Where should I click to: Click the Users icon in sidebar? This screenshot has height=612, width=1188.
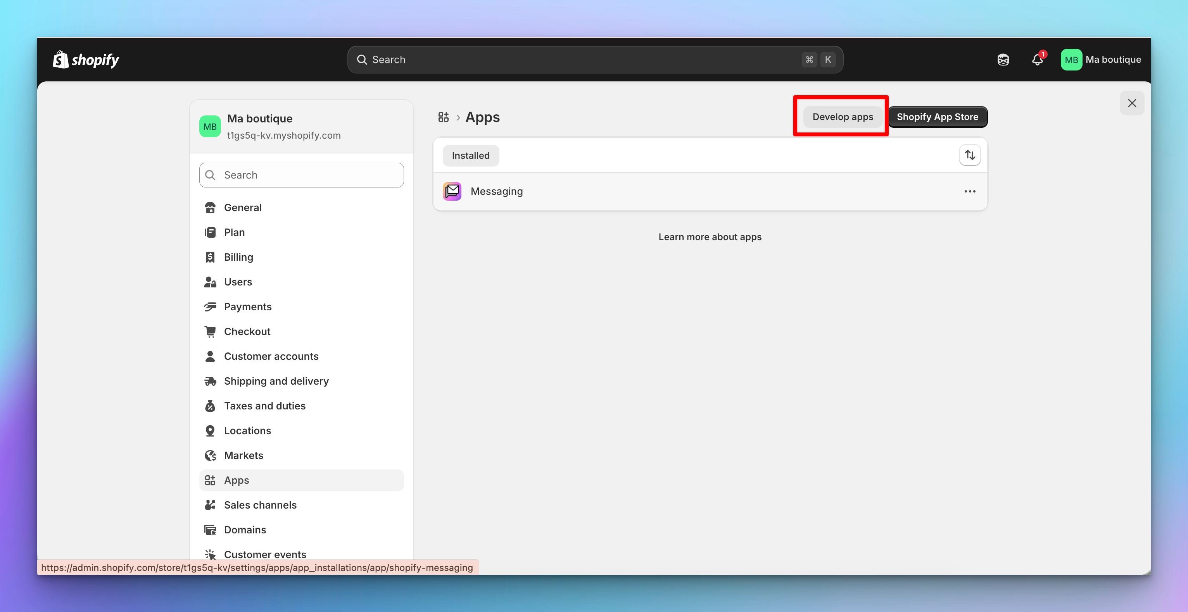210,282
